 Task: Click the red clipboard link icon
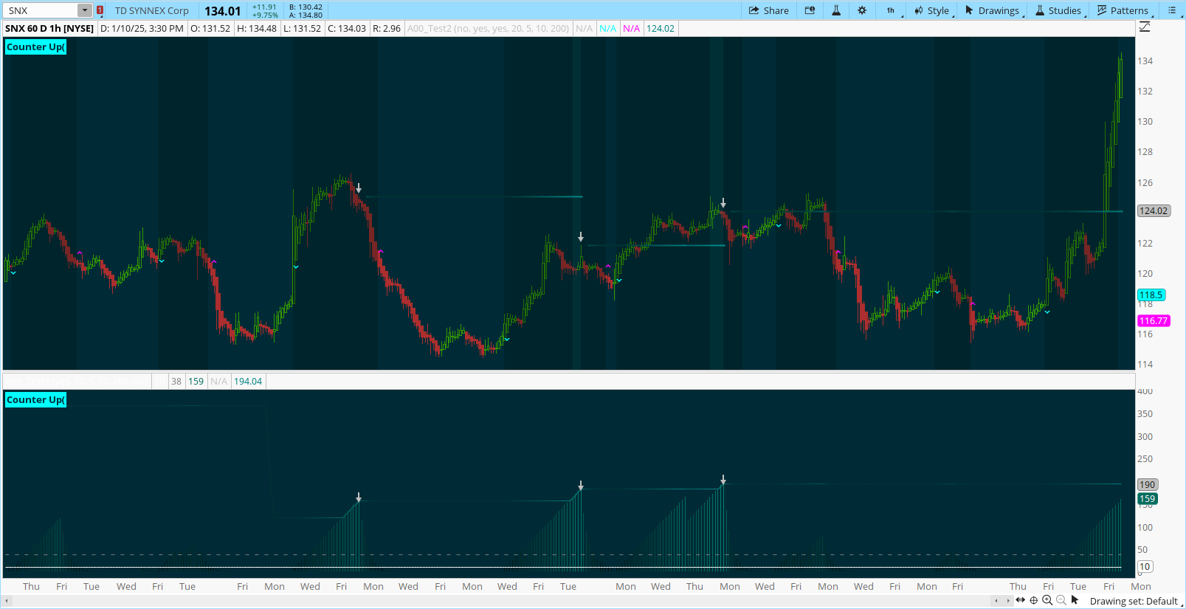[100, 10]
